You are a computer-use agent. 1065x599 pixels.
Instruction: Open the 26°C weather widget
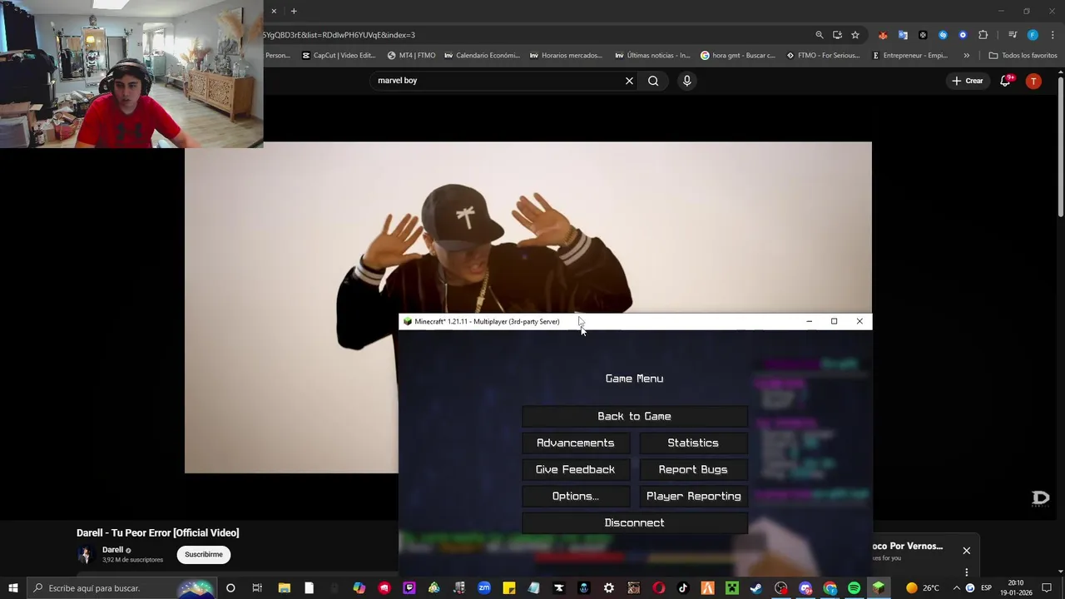pyautogui.click(x=923, y=588)
